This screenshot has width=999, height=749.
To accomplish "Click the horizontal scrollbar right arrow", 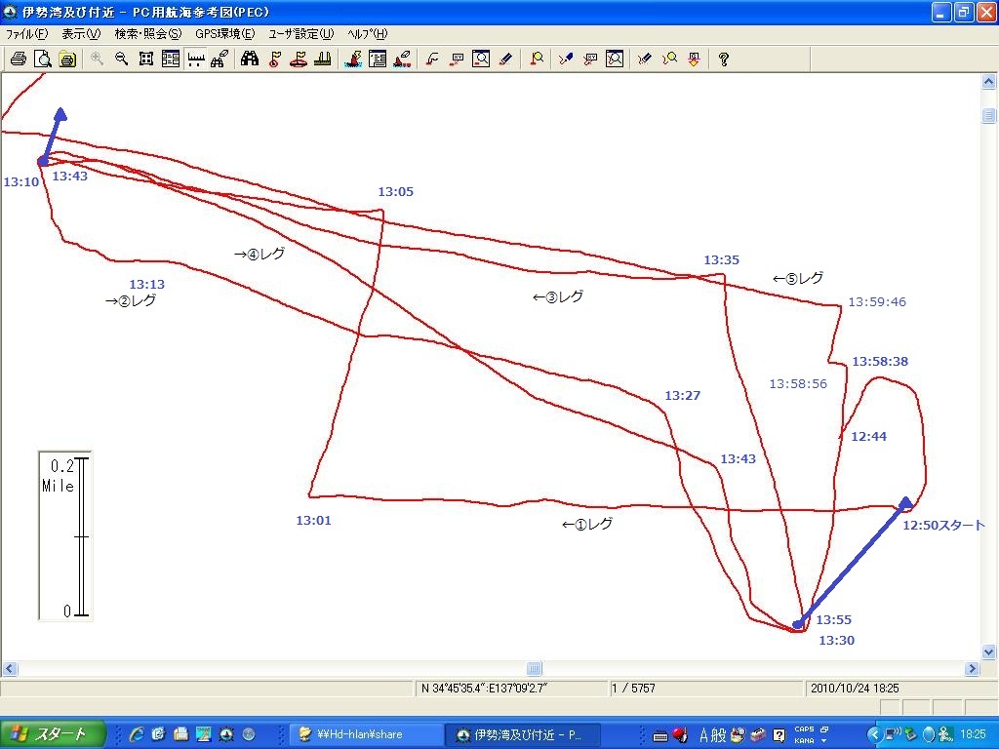I will coord(973,669).
